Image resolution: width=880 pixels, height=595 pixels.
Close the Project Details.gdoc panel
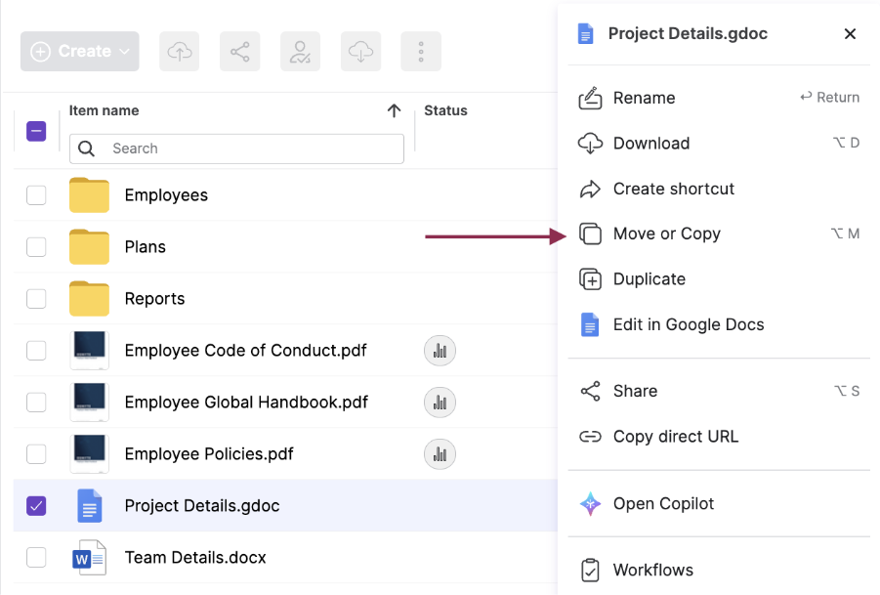[850, 34]
